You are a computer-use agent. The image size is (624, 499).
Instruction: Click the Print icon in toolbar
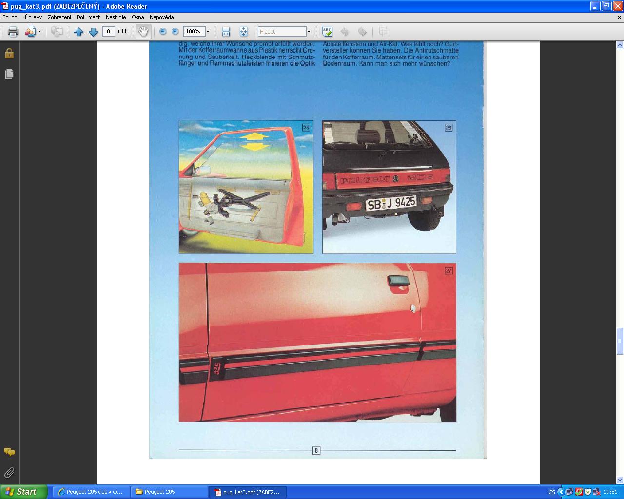[13, 32]
